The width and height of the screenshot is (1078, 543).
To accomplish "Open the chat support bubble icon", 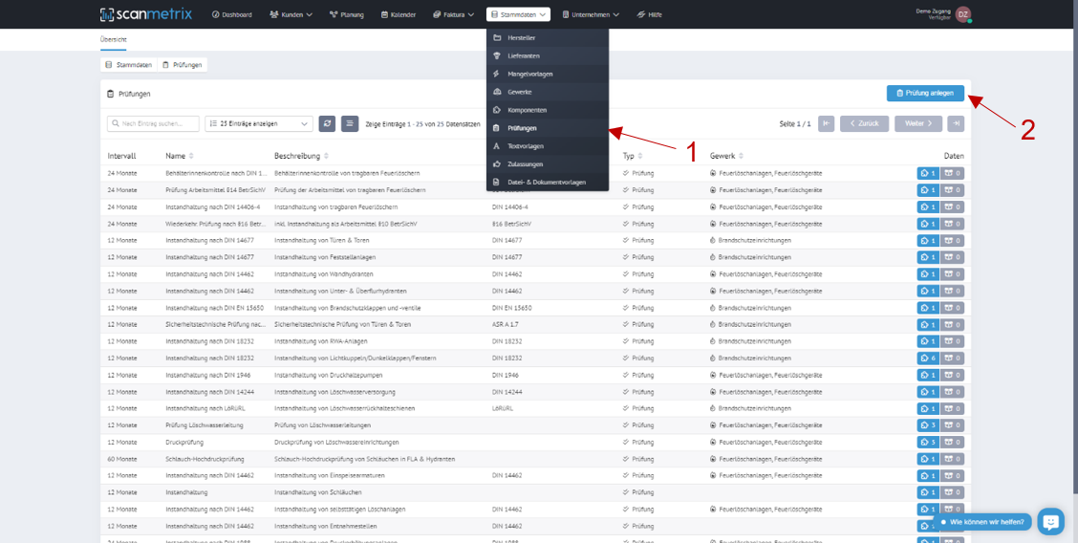I will point(1050,522).
